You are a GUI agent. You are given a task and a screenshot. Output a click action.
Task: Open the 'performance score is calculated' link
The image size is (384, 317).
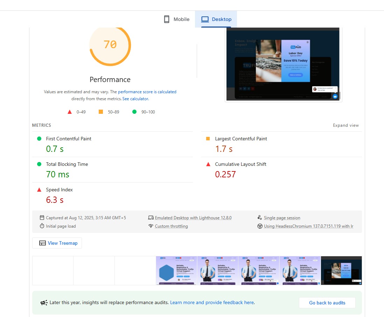coord(147,92)
